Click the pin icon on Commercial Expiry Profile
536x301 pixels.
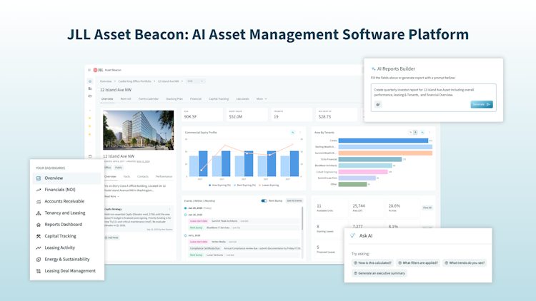(292, 133)
